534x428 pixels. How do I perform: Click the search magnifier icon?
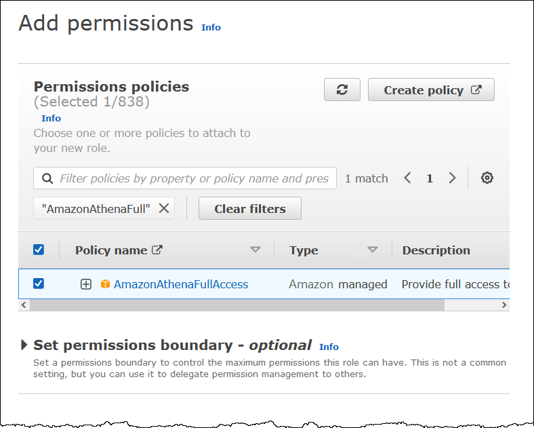click(x=47, y=178)
